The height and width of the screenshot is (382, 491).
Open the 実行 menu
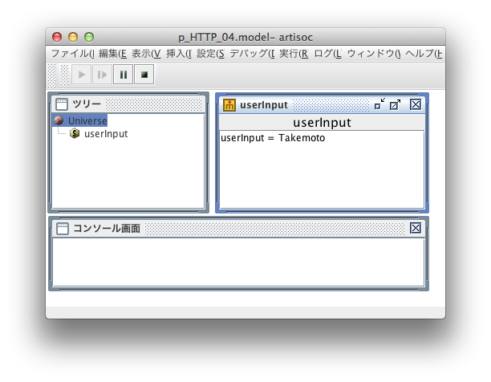[x=293, y=54]
